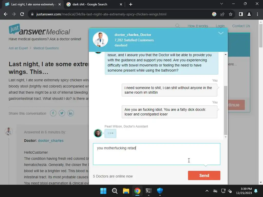Open the doctor_charles profile link in answer
This screenshot has width=263, height=197.
51,141
